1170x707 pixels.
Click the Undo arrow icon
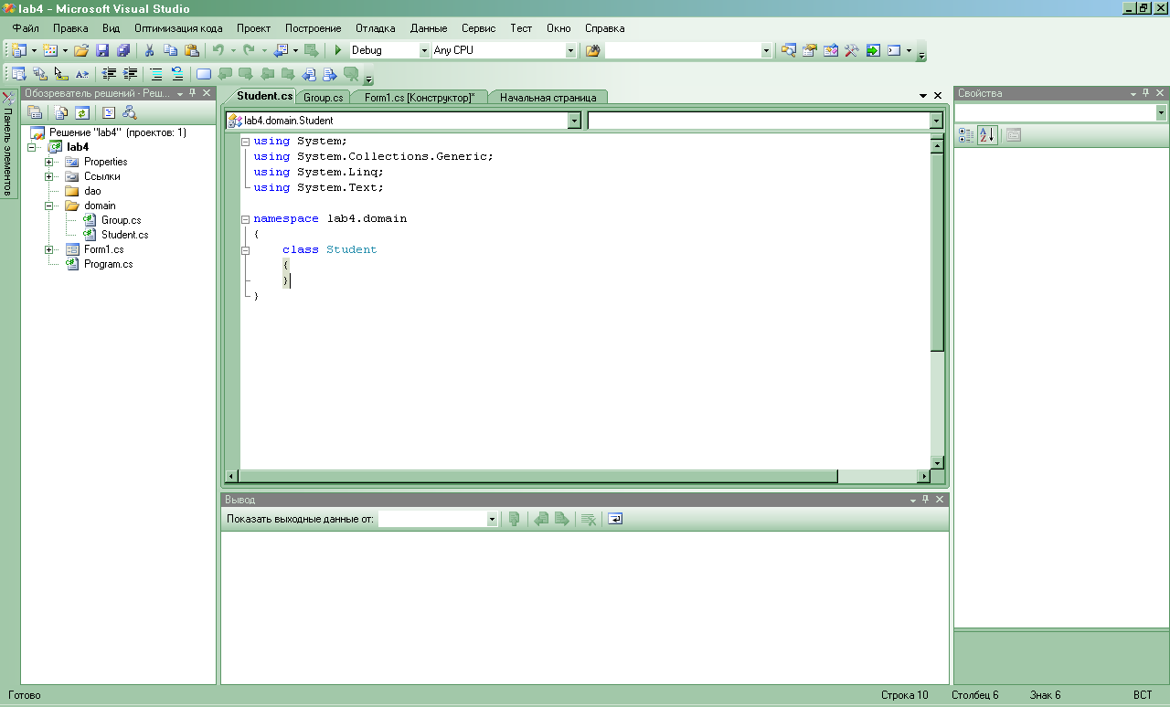[x=218, y=50]
